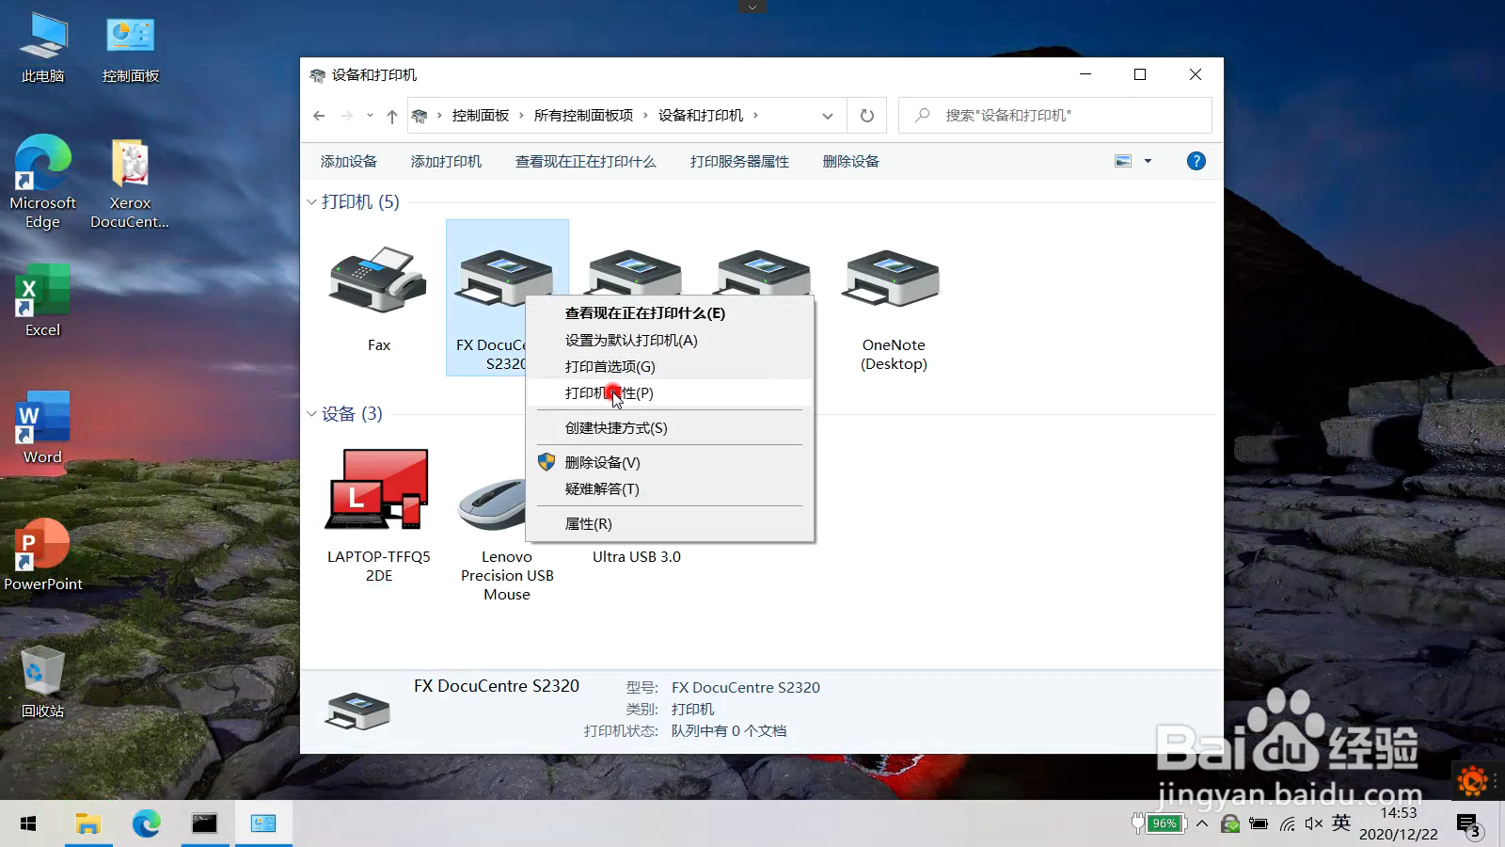1505x847 pixels.
Task: Toggle the 英 input language indicator
Action: click(1339, 823)
